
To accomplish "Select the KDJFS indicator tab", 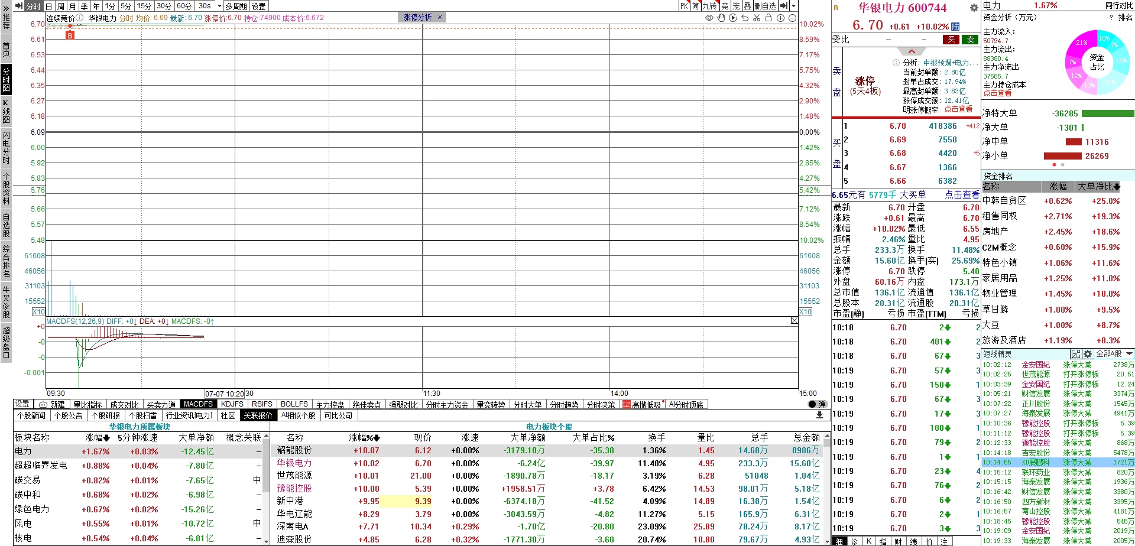I will (x=232, y=404).
